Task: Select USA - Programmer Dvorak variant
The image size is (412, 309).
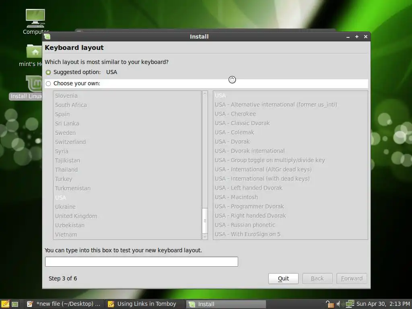Action: 290,206
